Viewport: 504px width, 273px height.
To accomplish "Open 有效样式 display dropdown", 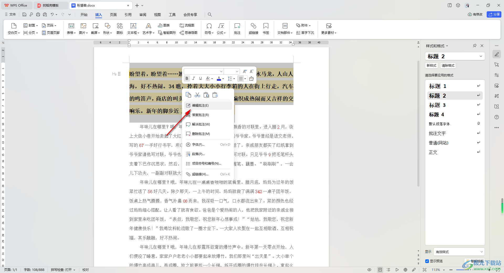I will coord(459,252).
